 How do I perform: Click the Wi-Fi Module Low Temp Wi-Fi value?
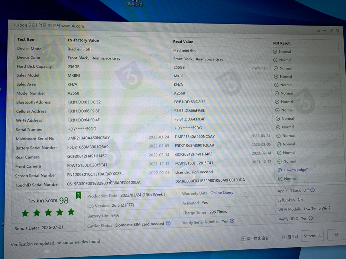[x=317, y=209]
